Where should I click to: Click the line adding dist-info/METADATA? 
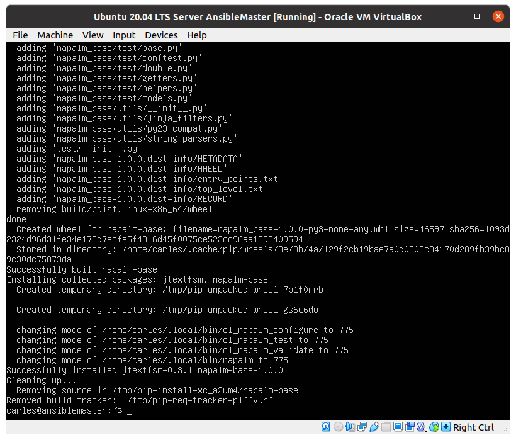(x=130, y=159)
